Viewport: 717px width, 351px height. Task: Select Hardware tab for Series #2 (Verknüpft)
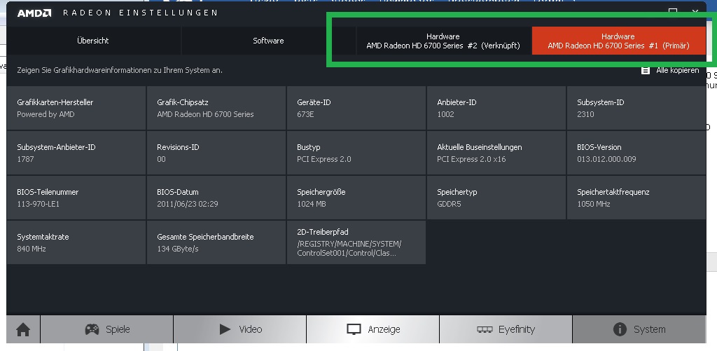(443, 41)
